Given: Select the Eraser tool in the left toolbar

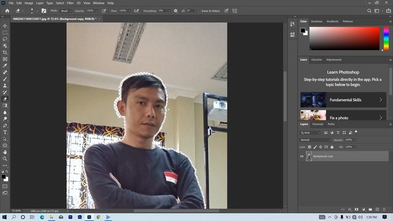Looking at the screenshot, I should [5, 99].
